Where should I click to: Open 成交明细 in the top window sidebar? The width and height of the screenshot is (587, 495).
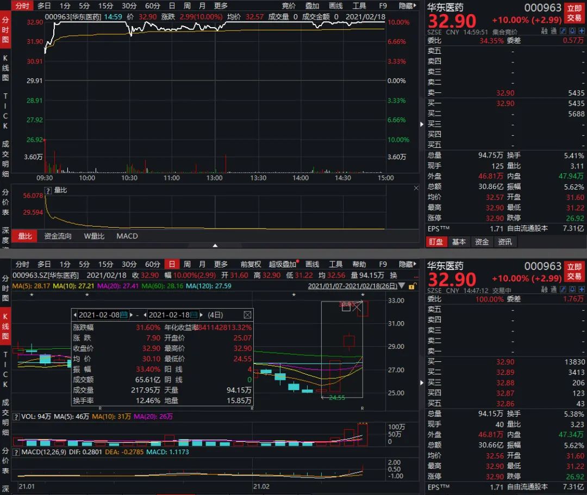(5, 159)
